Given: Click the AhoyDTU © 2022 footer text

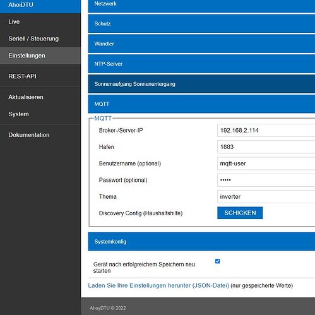Looking at the screenshot, I should [x=108, y=308].
